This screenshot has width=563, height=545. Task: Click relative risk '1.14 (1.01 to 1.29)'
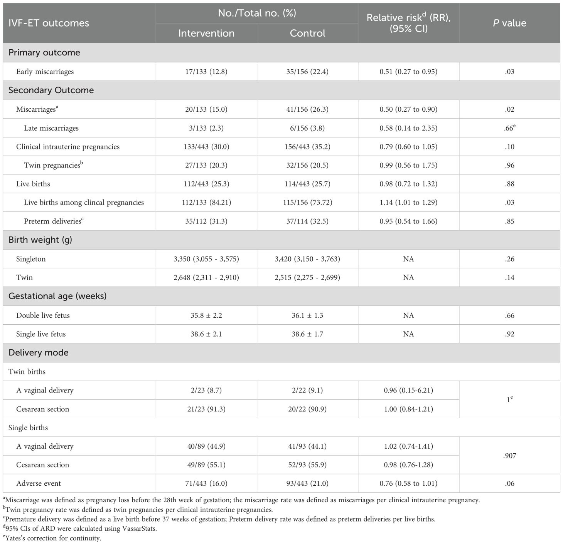point(408,203)
